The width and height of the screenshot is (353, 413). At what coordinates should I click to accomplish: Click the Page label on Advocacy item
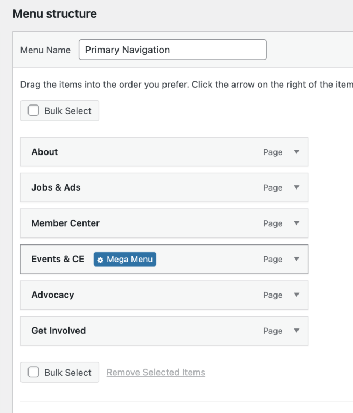[273, 295]
